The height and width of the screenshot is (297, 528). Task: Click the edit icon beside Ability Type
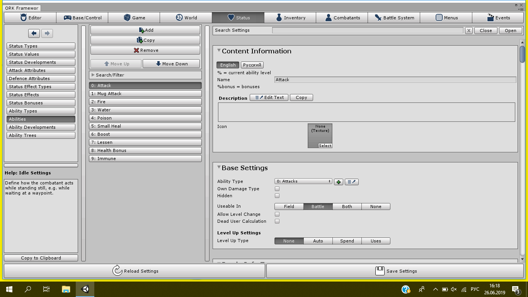(352, 182)
